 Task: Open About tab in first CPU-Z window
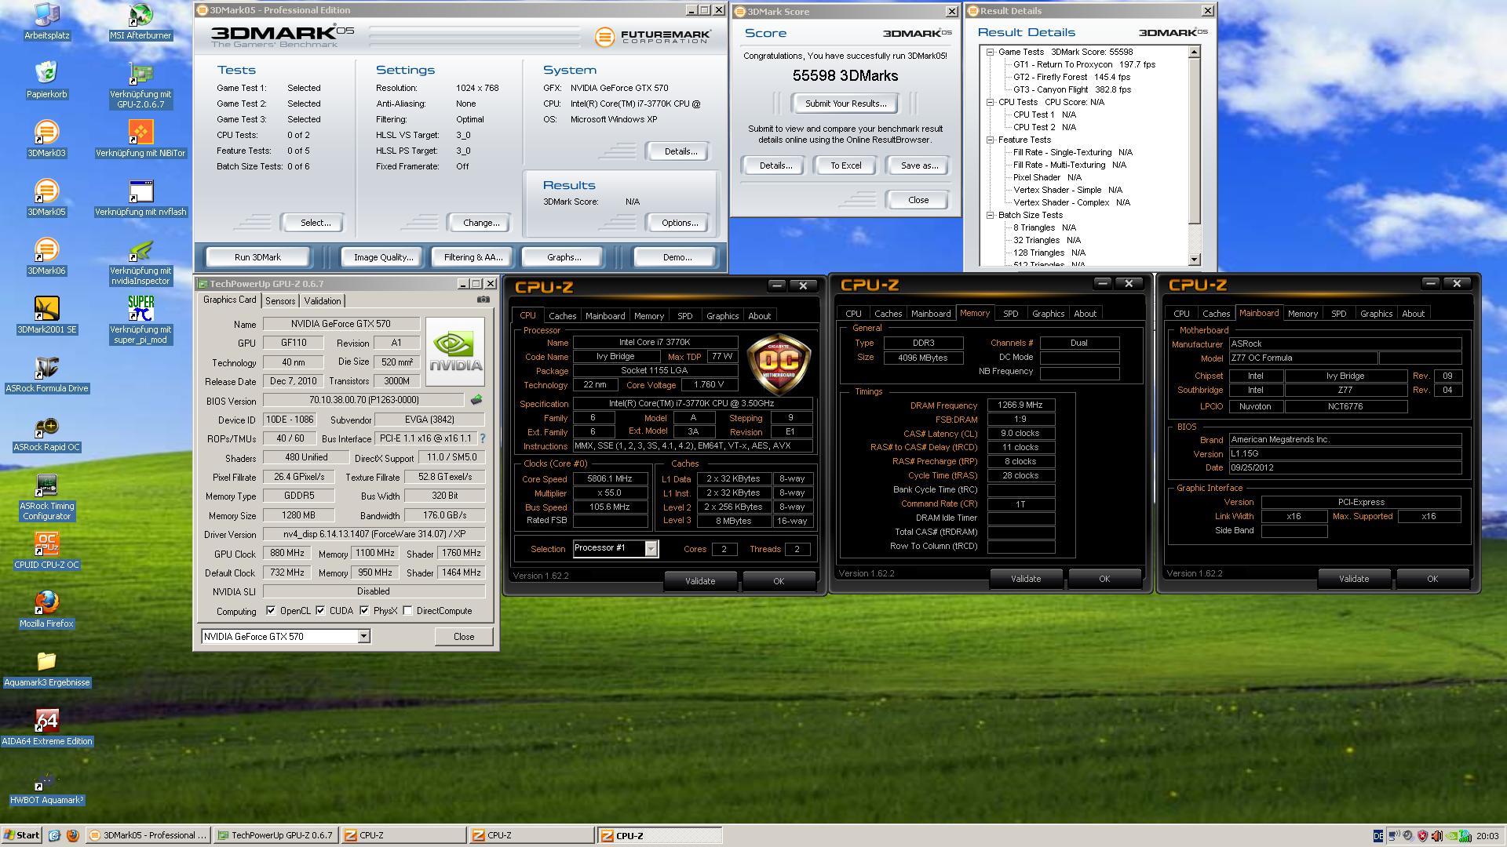click(759, 316)
